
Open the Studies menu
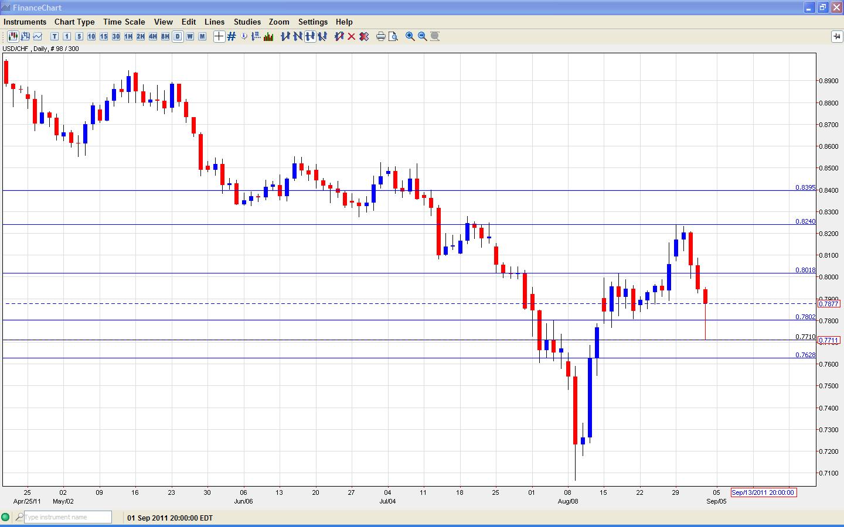[x=247, y=22]
